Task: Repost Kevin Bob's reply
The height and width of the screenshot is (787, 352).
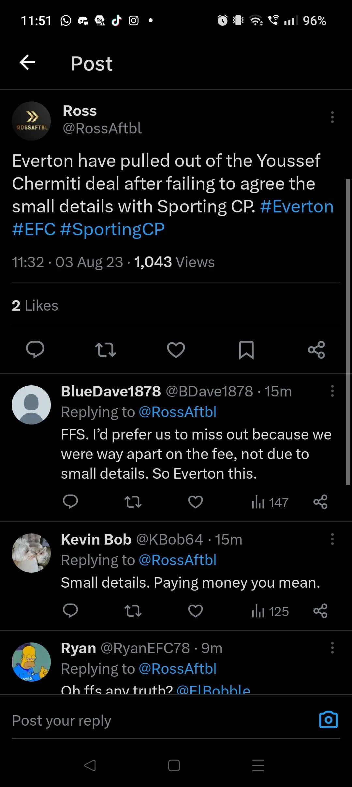Action: pos(133,611)
